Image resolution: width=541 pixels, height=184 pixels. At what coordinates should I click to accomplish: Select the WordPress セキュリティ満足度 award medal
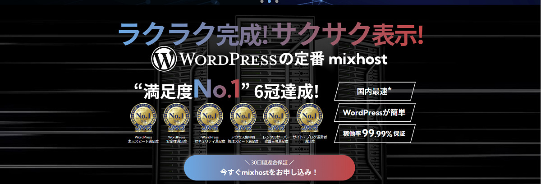pyautogui.click(x=210, y=117)
